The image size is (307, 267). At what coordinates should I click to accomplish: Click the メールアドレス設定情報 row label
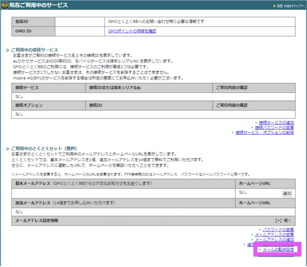(x=37, y=221)
